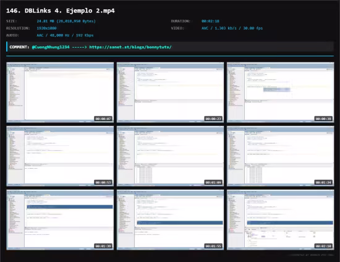Select the duration value "00:02:18"

click(x=210, y=21)
